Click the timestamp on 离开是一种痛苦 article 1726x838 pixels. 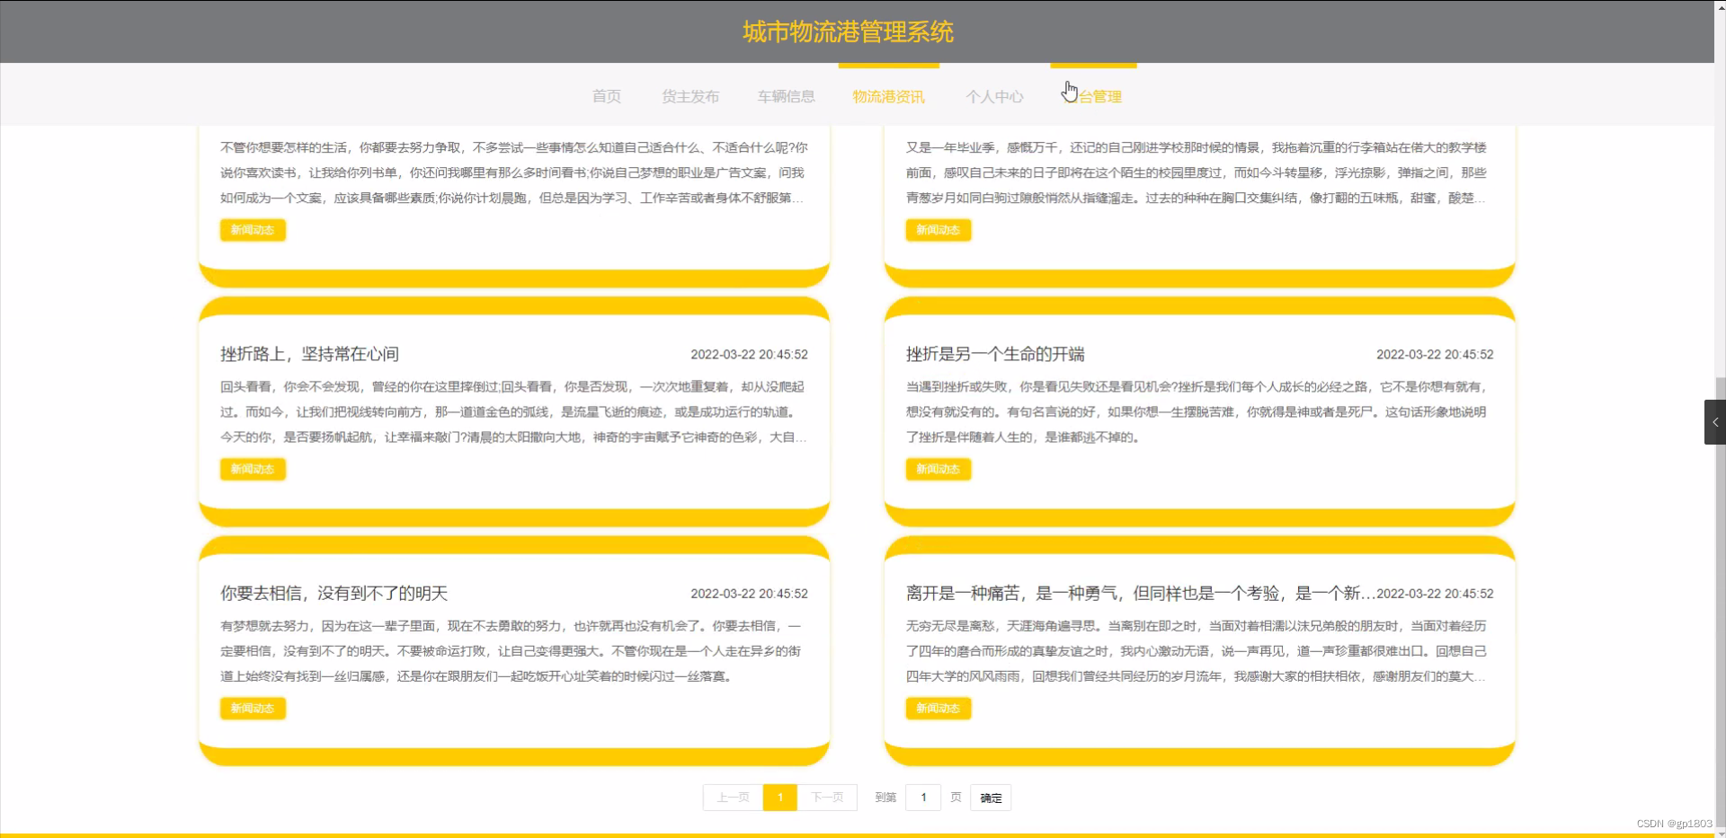[x=1435, y=594]
